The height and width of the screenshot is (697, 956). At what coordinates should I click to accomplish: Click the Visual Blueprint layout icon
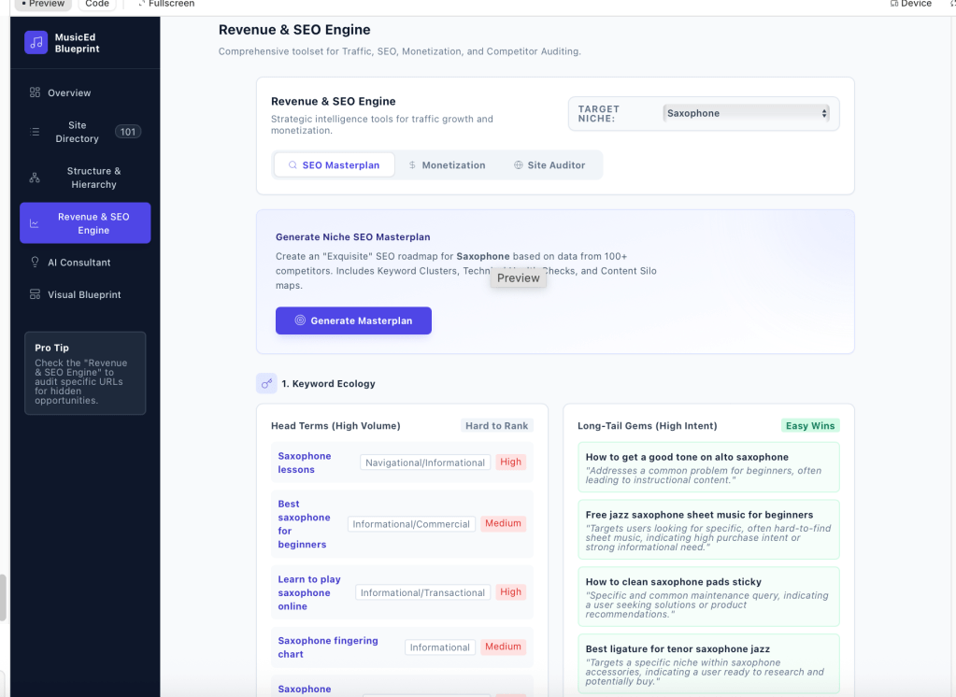coord(35,294)
